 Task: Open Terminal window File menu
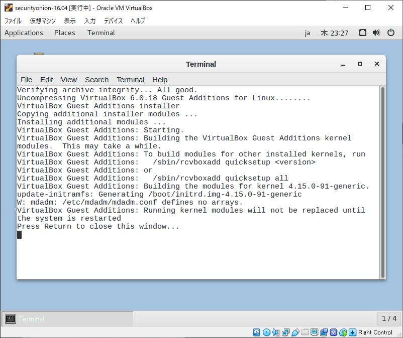coord(27,80)
